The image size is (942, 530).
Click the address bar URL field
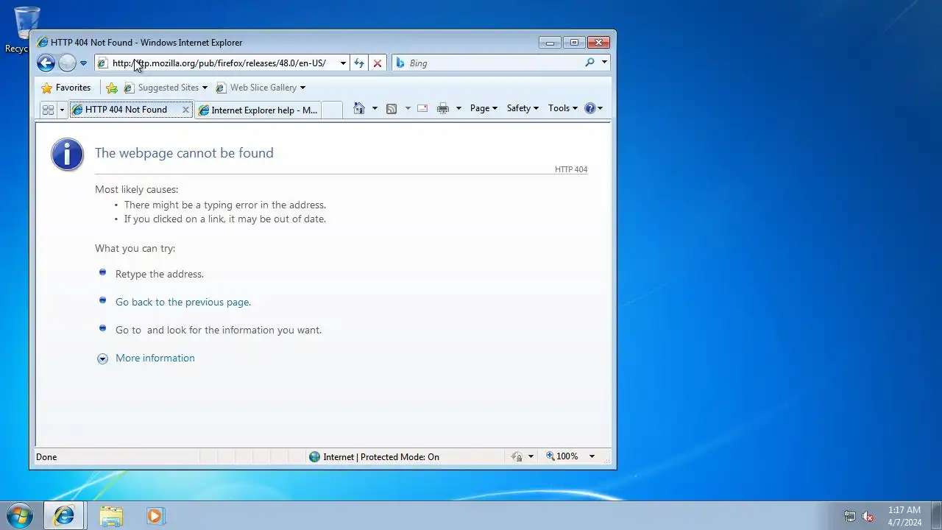[x=218, y=63]
